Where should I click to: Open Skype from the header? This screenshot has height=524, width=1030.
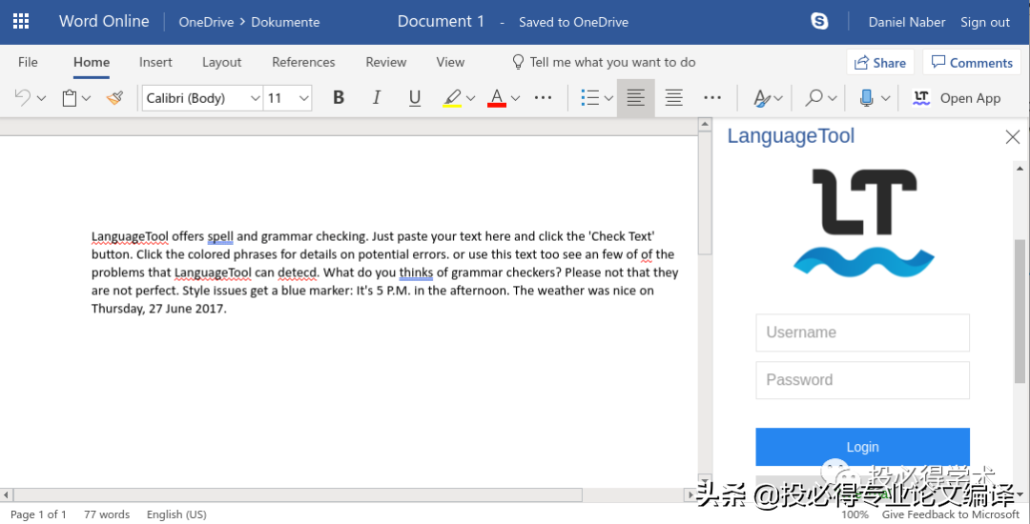(x=819, y=22)
